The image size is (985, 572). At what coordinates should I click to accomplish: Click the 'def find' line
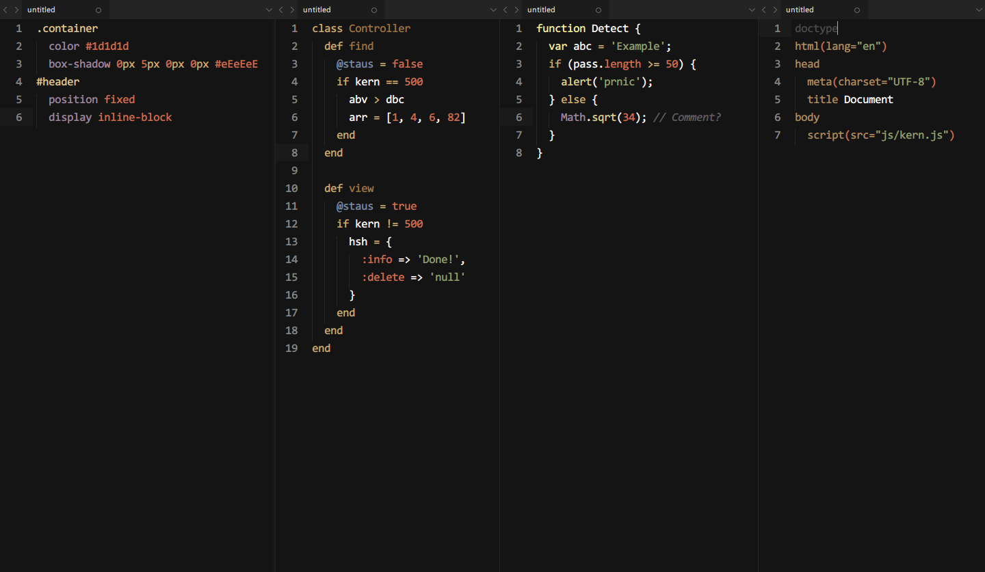pyautogui.click(x=349, y=46)
